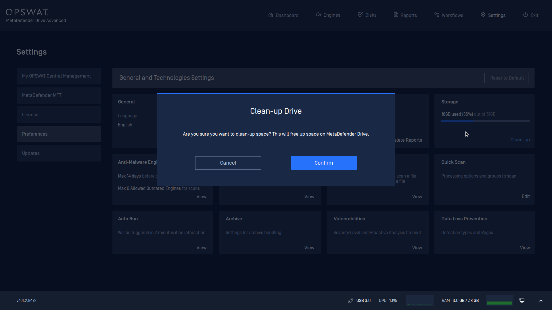Image resolution: width=552 pixels, height=310 pixels.
Task: Open Edit for Quick Scan
Action: (x=526, y=197)
